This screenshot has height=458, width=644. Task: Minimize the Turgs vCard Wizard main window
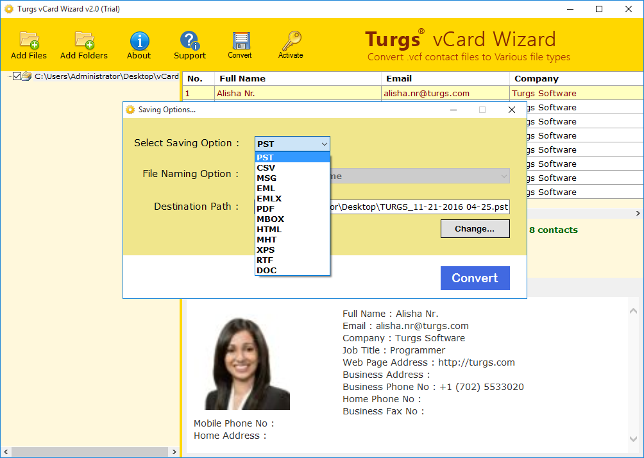point(570,9)
